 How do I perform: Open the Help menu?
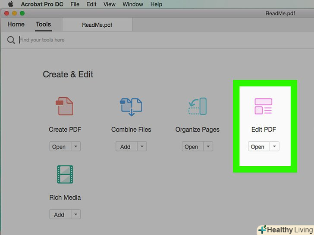pos(156,4)
